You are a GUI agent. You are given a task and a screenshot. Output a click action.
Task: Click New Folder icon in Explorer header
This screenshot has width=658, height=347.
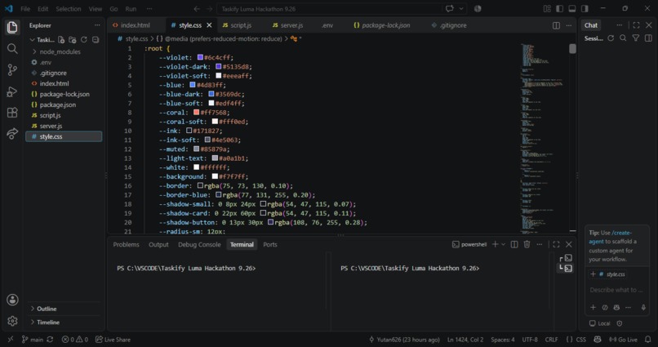click(73, 40)
